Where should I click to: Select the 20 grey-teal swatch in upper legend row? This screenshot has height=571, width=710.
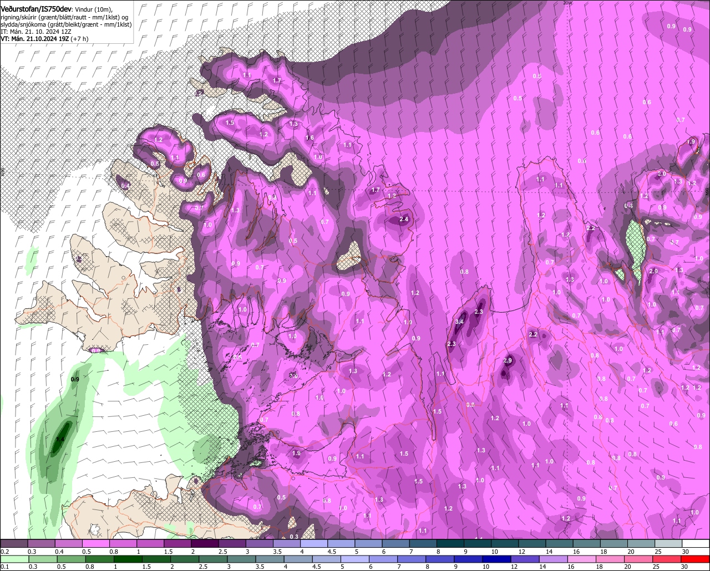coord(641,544)
